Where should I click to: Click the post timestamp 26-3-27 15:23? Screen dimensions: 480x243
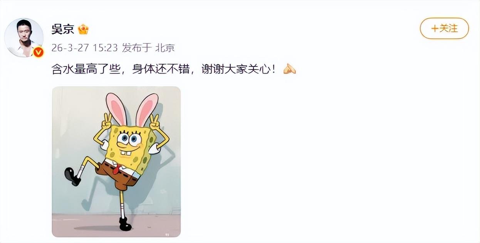point(85,48)
